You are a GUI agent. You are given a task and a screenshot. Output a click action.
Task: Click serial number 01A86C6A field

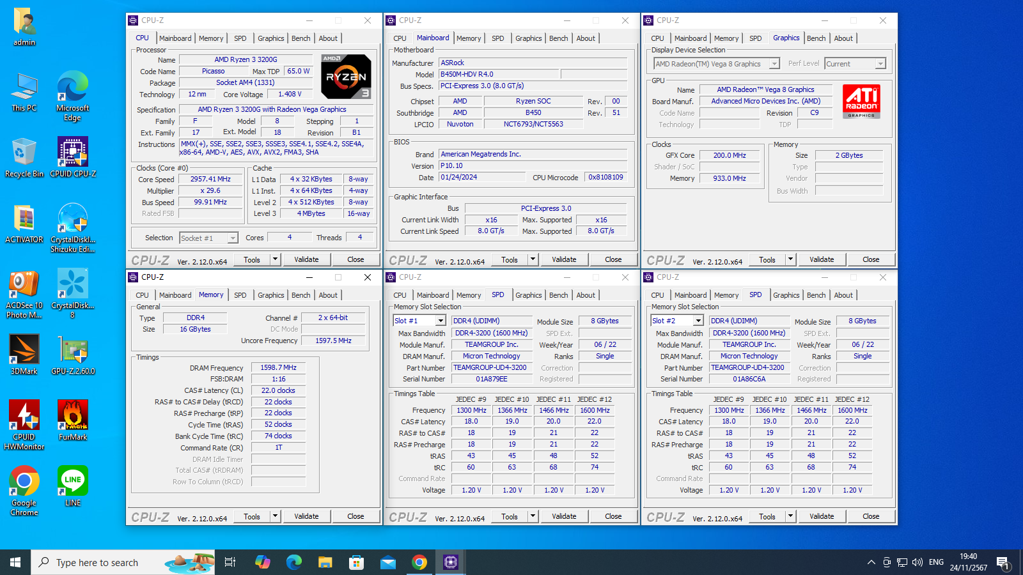pos(749,379)
